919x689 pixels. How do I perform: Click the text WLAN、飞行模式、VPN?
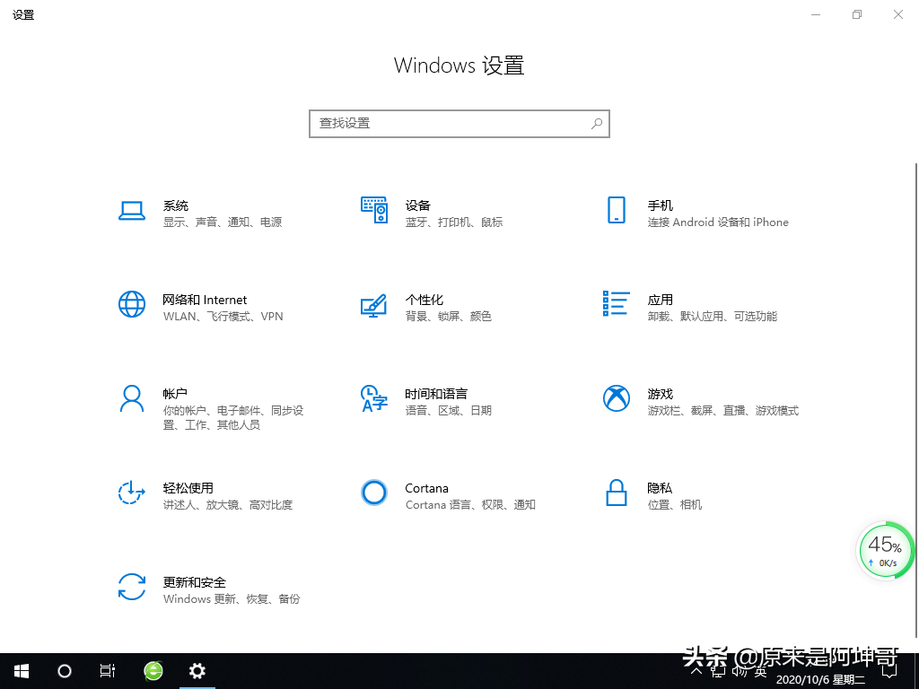tap(223, 317)
